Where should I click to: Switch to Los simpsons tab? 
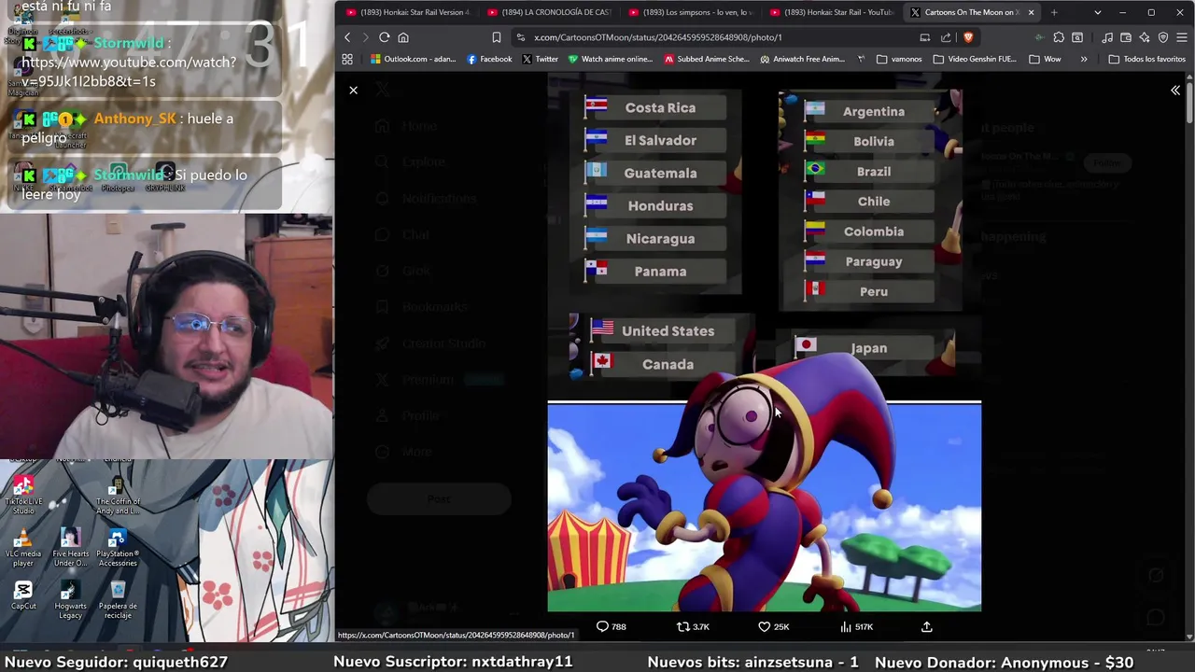pyautogui.click(x=692, y=12)
